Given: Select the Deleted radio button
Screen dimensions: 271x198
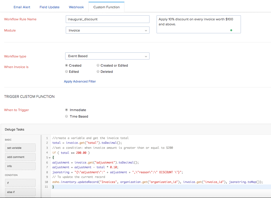Looking at the screenshot, I should [x=98, y=71].
